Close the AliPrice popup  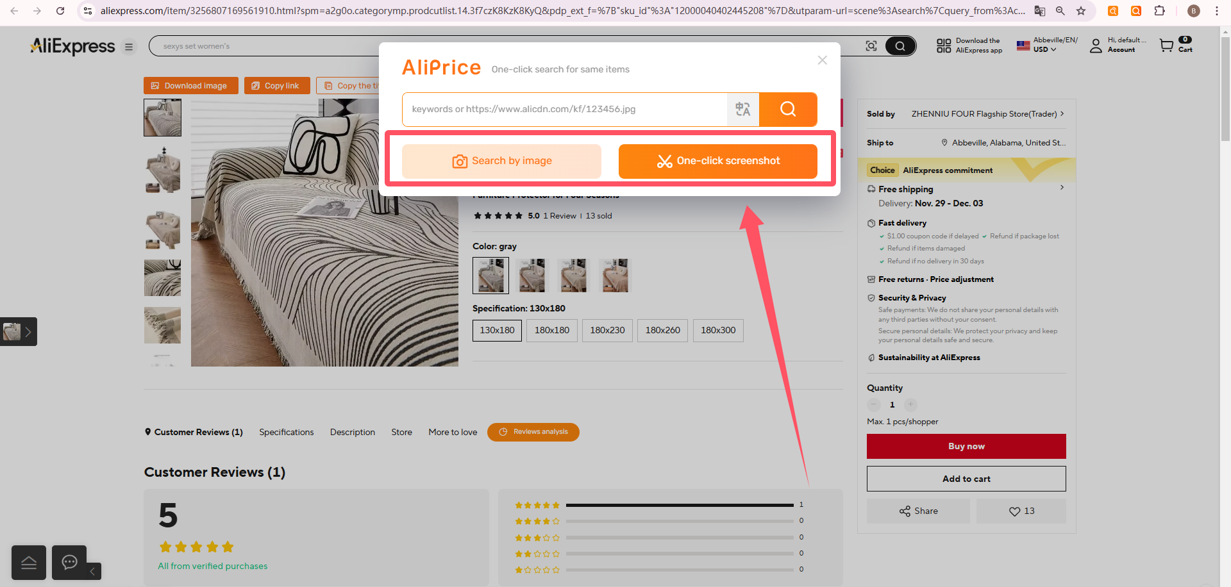(x=823, y=60)
